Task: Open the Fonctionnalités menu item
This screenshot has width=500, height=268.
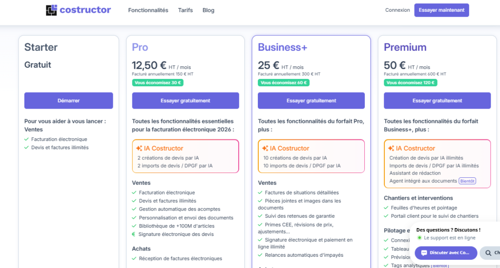Action: pyautogui.click(x=148, y=10)
